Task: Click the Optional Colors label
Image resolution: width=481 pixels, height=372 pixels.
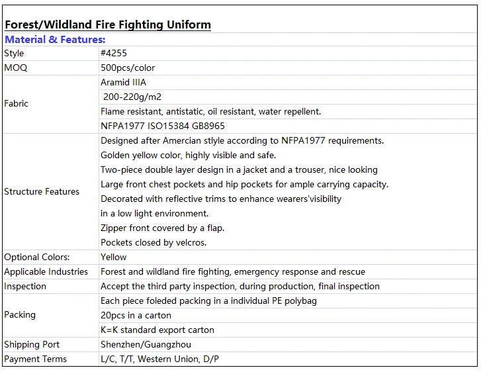Action: 37,257
